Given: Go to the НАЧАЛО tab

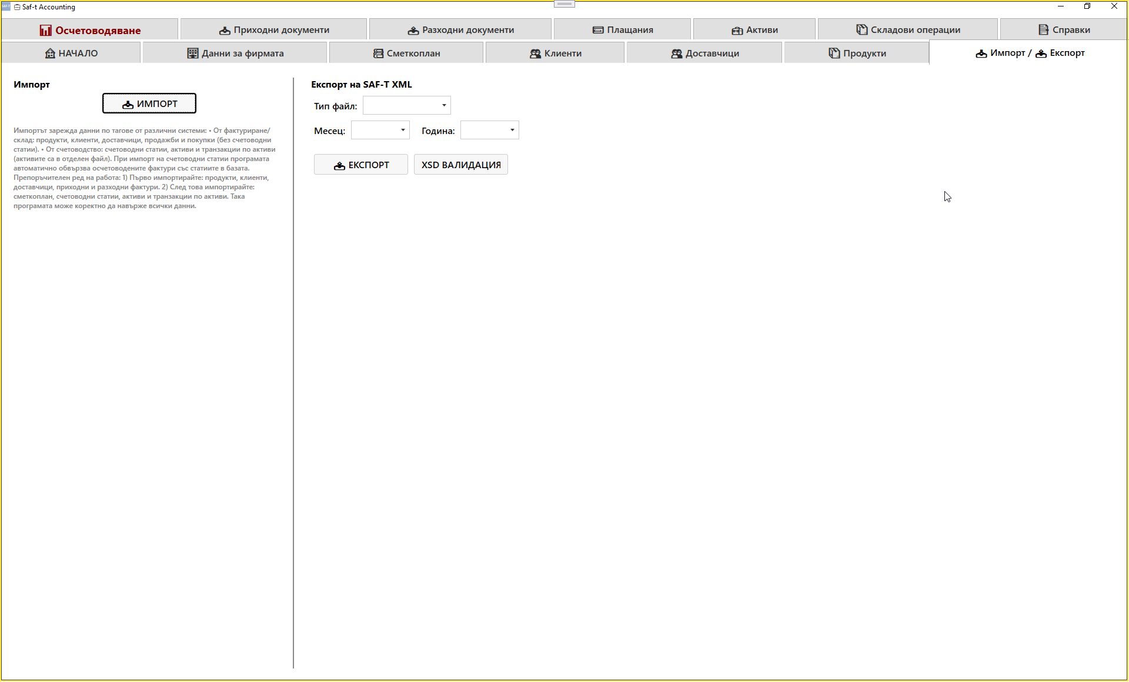Looking at the screenshot, I should tap(71, 53).
